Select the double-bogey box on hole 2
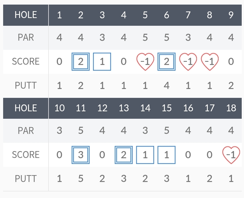 [x=81, y=62]
